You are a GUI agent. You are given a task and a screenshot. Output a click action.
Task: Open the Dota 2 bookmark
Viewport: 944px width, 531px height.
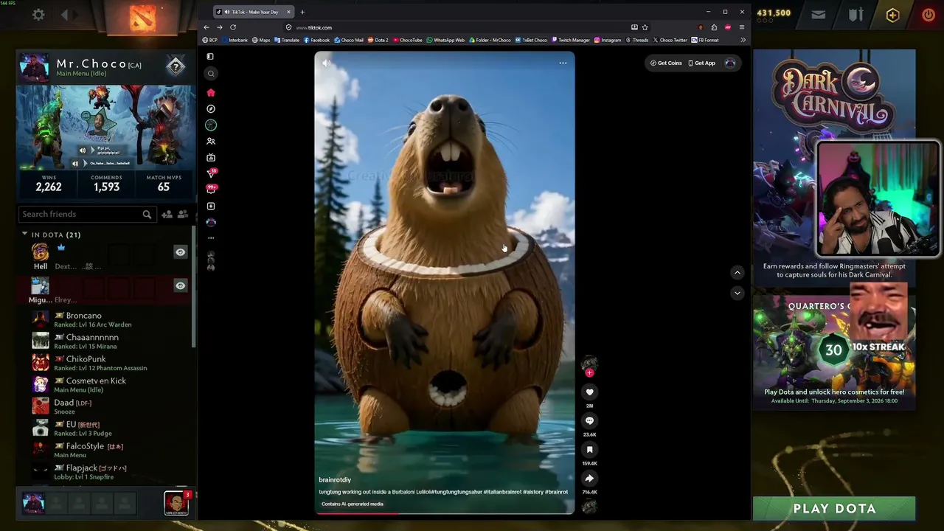tap(378, 40)
